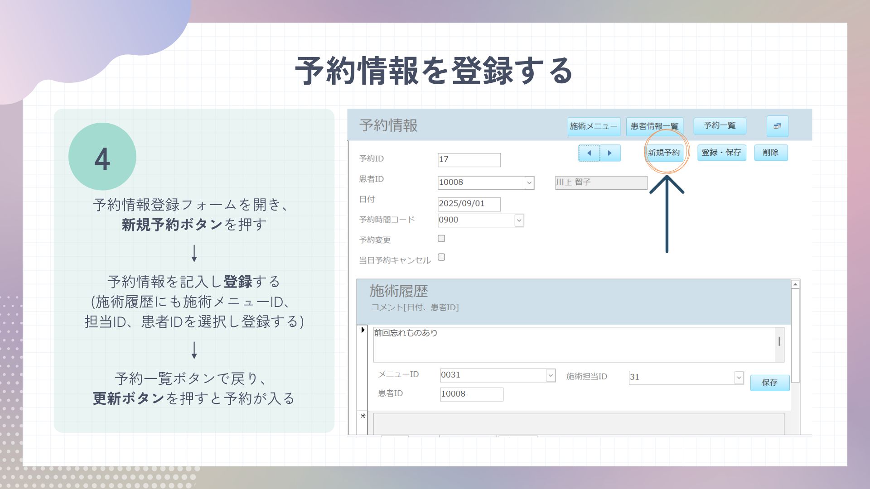This screenshot has height=489, width=870.
Task: Click the 登録・保存 button
Action: 721,153
